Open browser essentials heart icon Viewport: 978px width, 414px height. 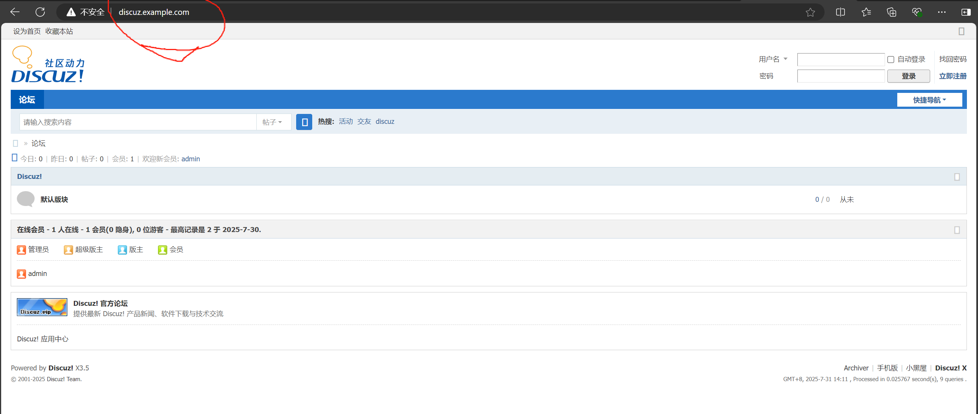pyautogui.click(x=917, y=12)
